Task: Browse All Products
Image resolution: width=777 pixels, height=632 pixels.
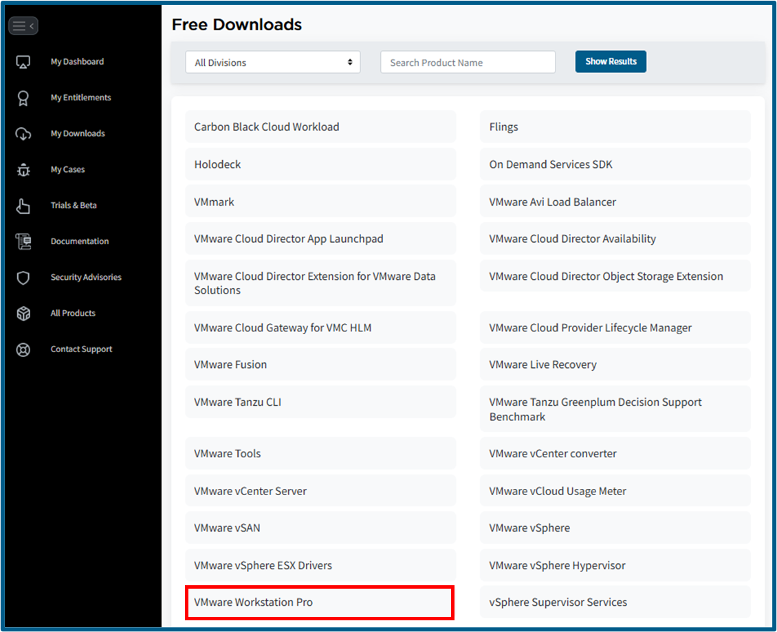Action: click(73, 314)
